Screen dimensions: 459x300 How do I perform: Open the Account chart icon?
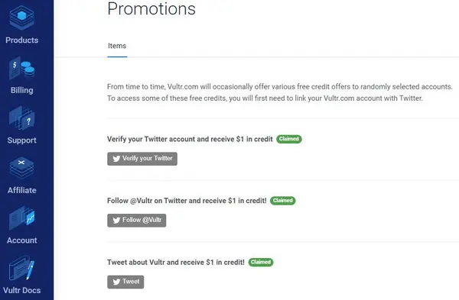(x=21, y=218)
